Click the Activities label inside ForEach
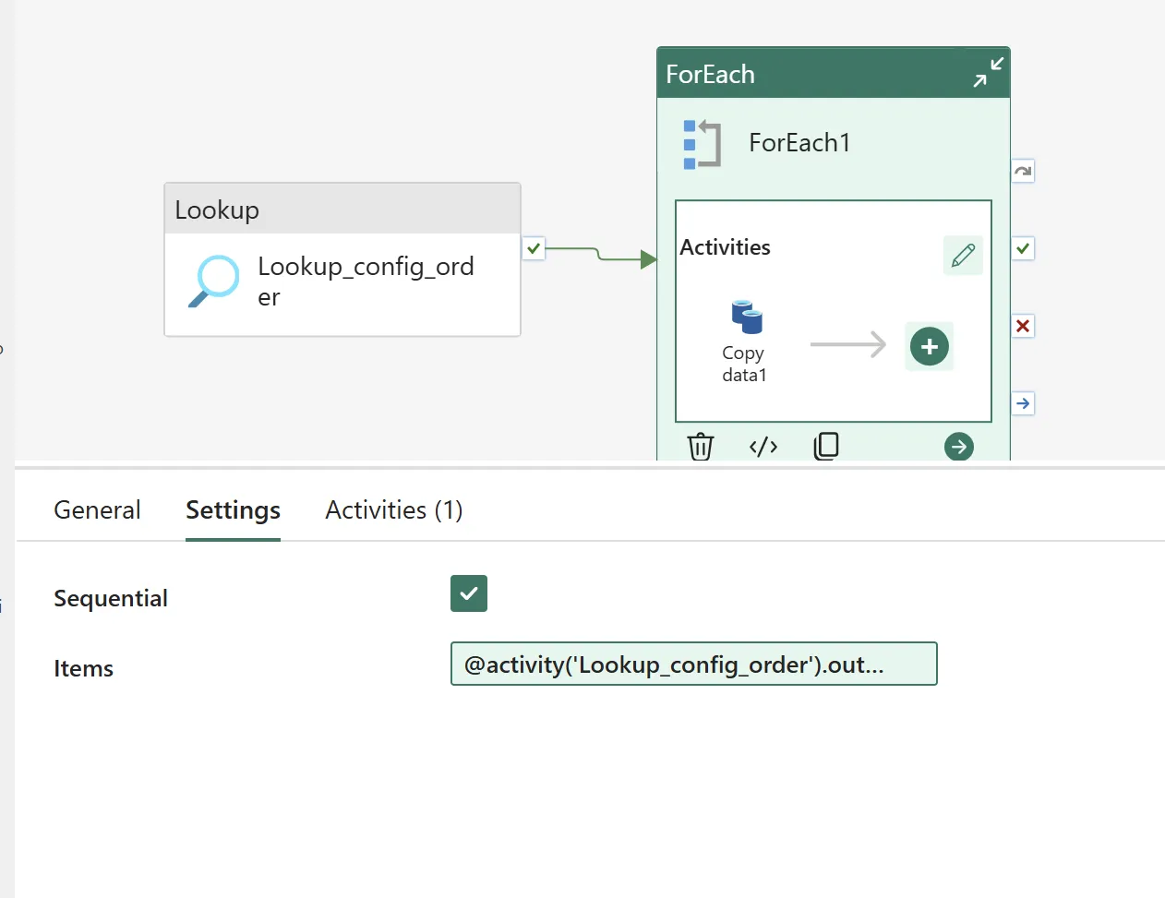 coord(725,247)
